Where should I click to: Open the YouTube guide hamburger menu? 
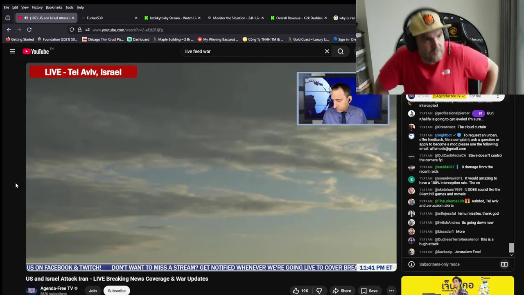12,51
